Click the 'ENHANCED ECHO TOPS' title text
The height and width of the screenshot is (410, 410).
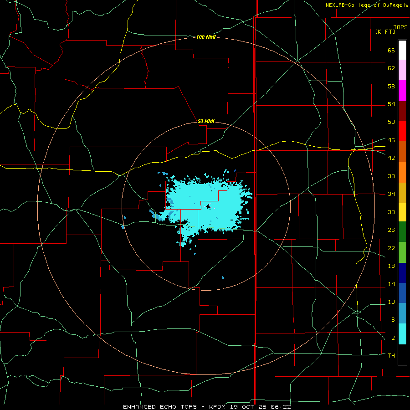tap(159, 407)
